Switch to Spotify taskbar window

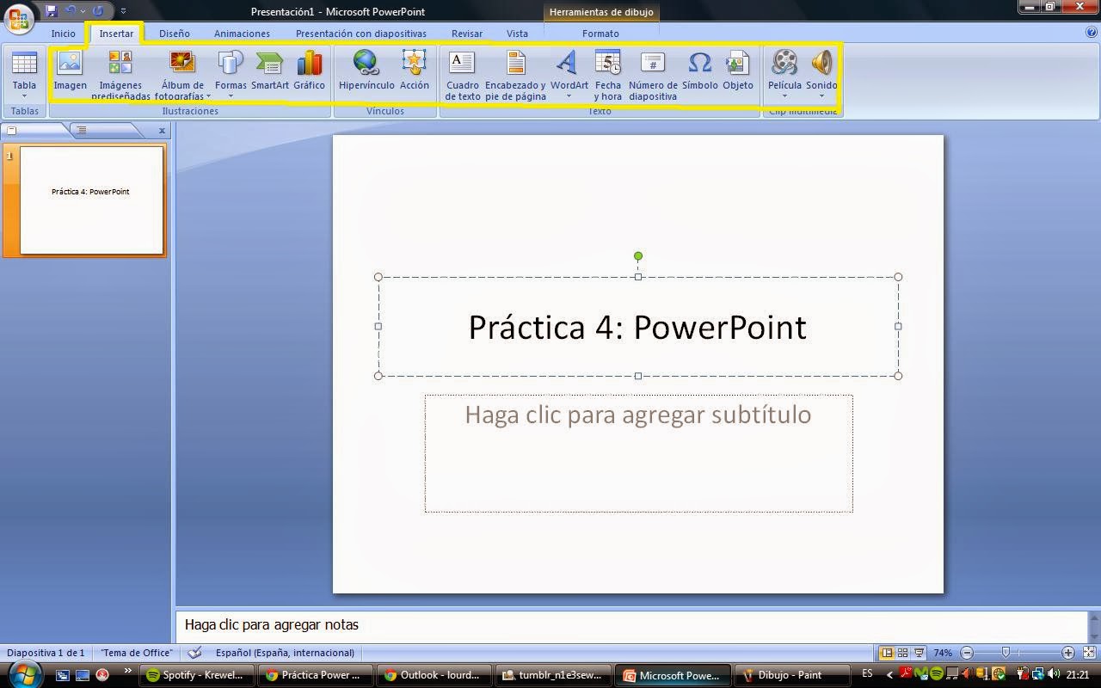coord(196,675)
